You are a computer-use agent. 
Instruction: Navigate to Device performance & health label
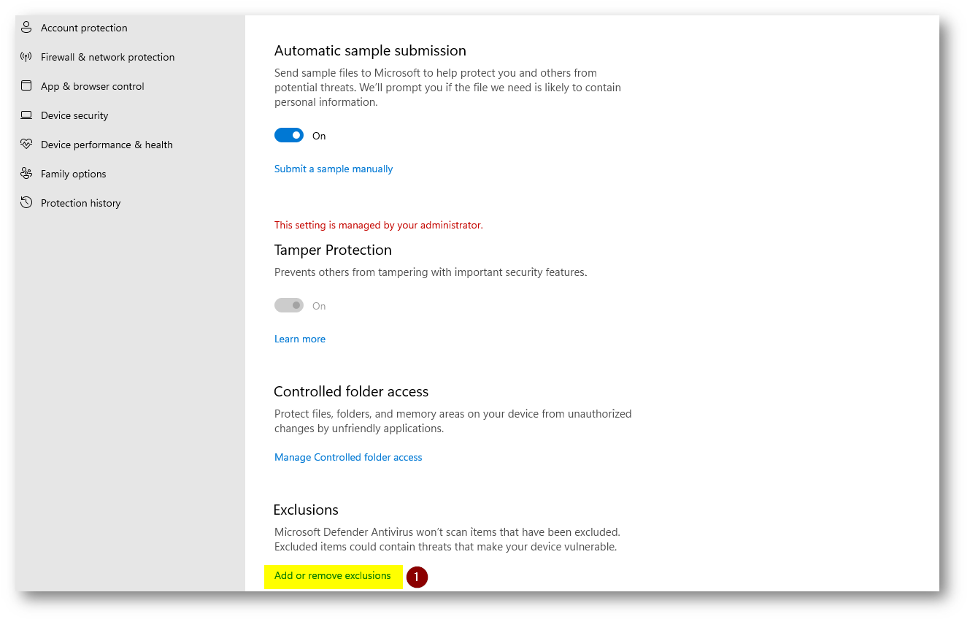(107, 145)
